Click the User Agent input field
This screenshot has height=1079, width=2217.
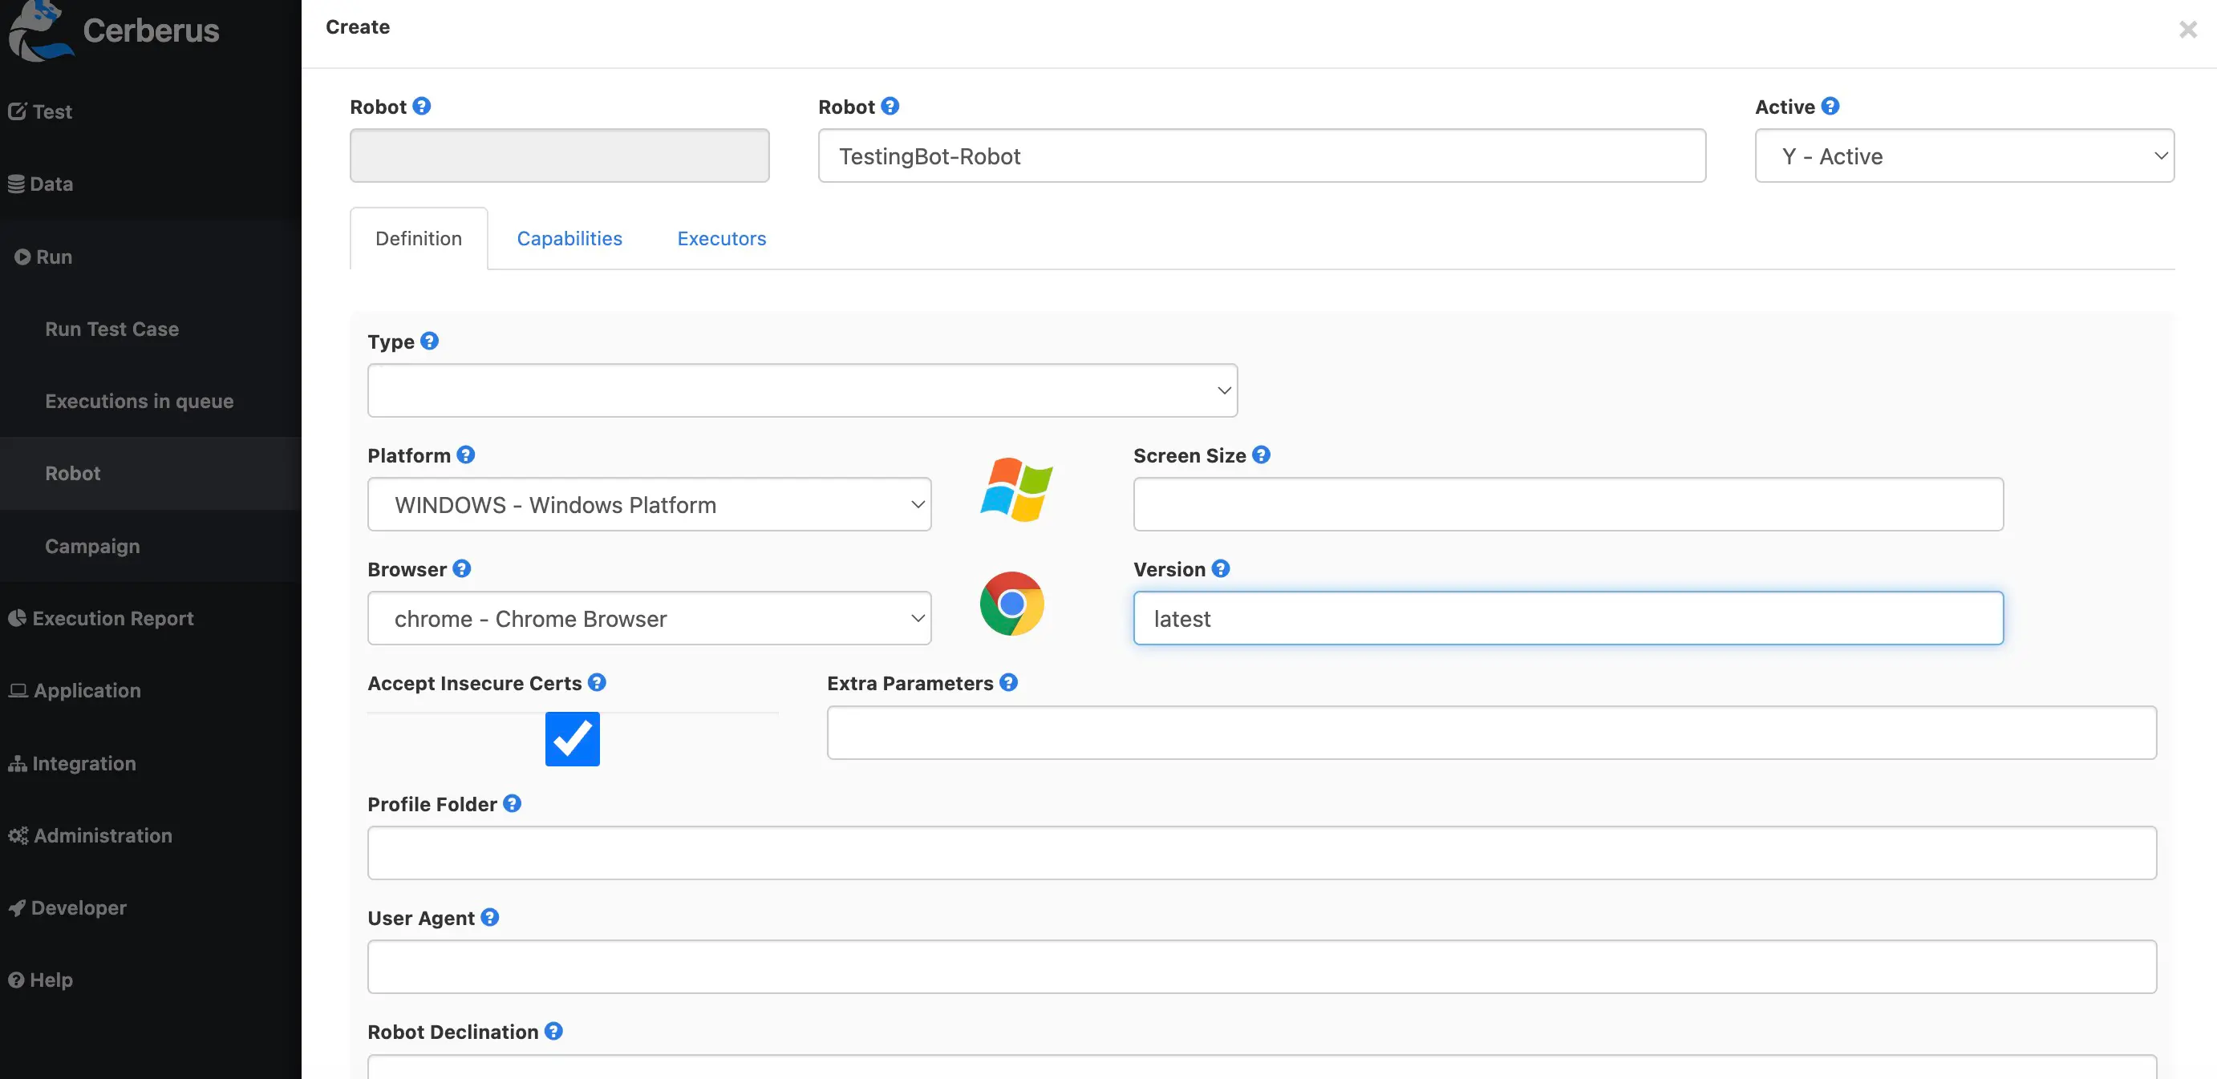tap(1262, 967)
